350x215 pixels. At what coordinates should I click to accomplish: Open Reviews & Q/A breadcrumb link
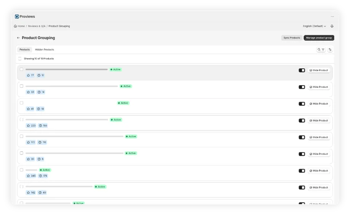point(37,26)
